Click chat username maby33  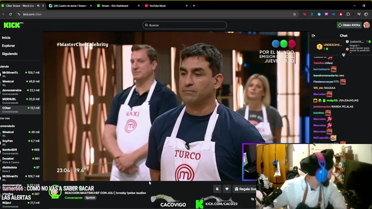(x=332, y=100)
